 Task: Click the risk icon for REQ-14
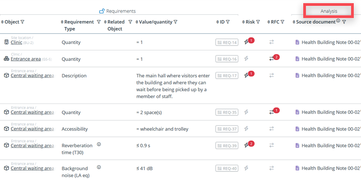pos(246,42)
